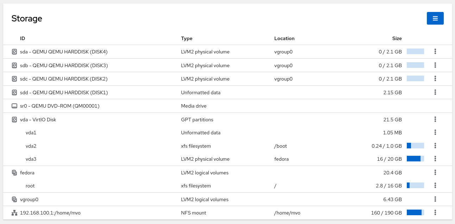The width and height of the screenshot is (455, 224).
Task: Click the disk icon beside sda
Action: tap(14, 52)
